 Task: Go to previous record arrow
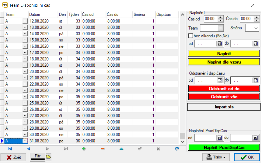click(28, 149)
